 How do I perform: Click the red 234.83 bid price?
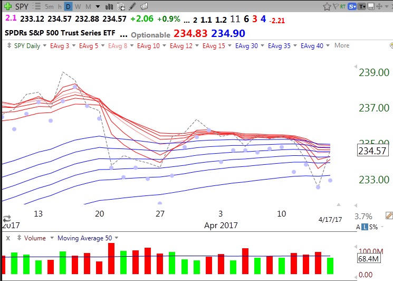coord(190,33)
